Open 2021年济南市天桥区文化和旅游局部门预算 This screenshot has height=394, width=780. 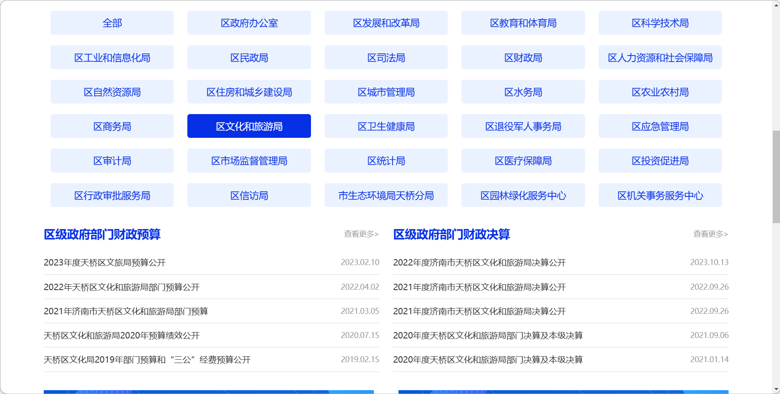pyautogui.click(x=126, y=311)
